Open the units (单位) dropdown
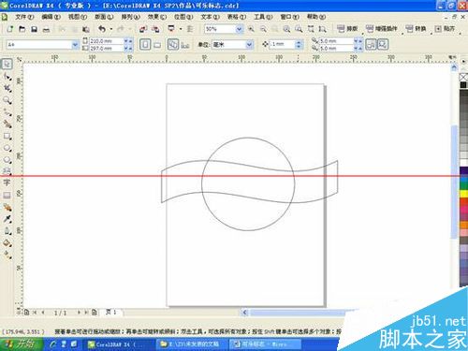The width and height of the screenshot is (468, 351). click(249, 45)
